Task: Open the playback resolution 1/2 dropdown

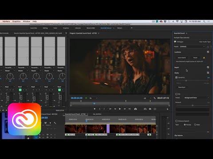Action: click(147, 98)
